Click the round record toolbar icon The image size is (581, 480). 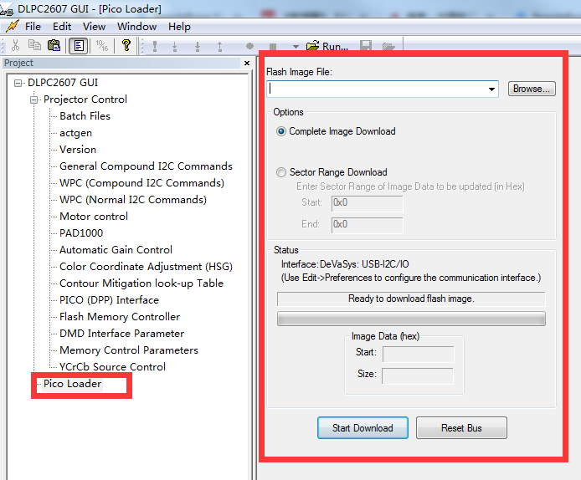point(249,46)
